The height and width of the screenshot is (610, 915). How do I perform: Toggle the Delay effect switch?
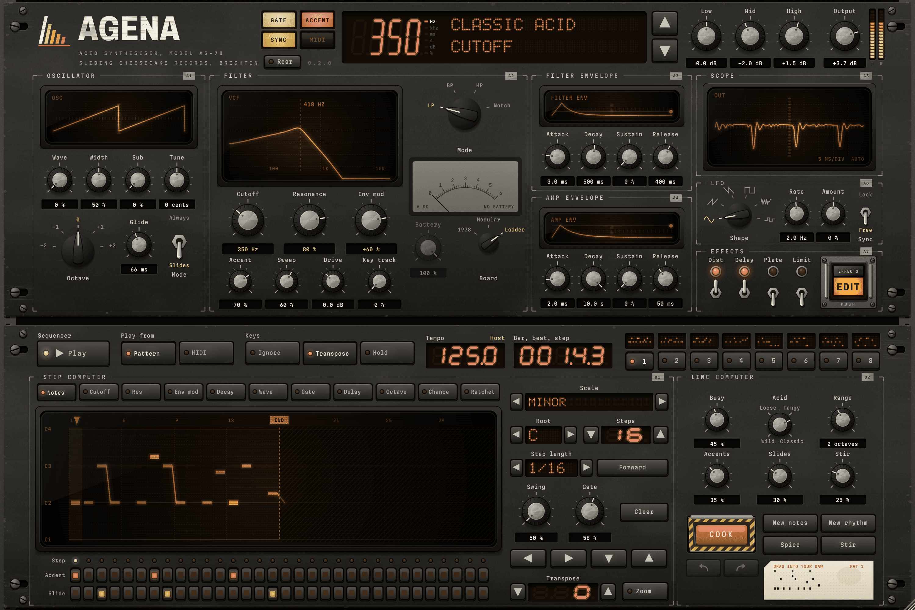[744, 290]
